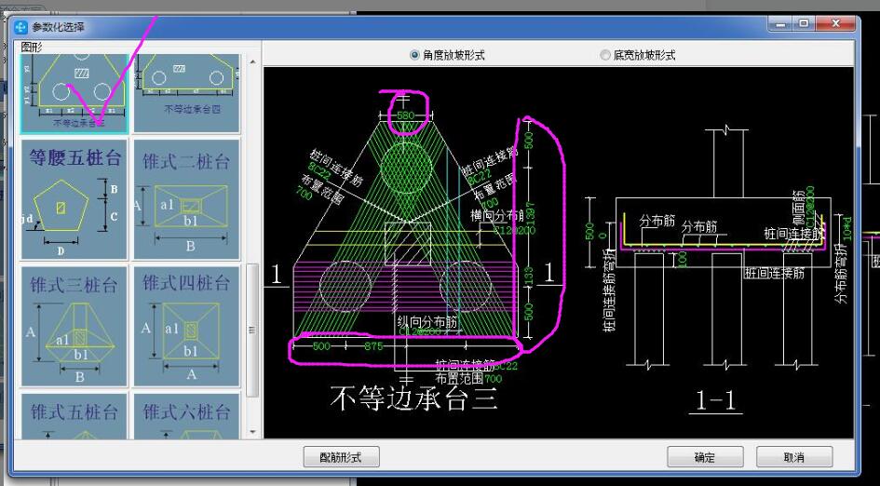Image resolution: width=880 pixels, height=486 pixels.
Task: Edit the right vertical dimension 1397
Action: click(x=531, y=212)
